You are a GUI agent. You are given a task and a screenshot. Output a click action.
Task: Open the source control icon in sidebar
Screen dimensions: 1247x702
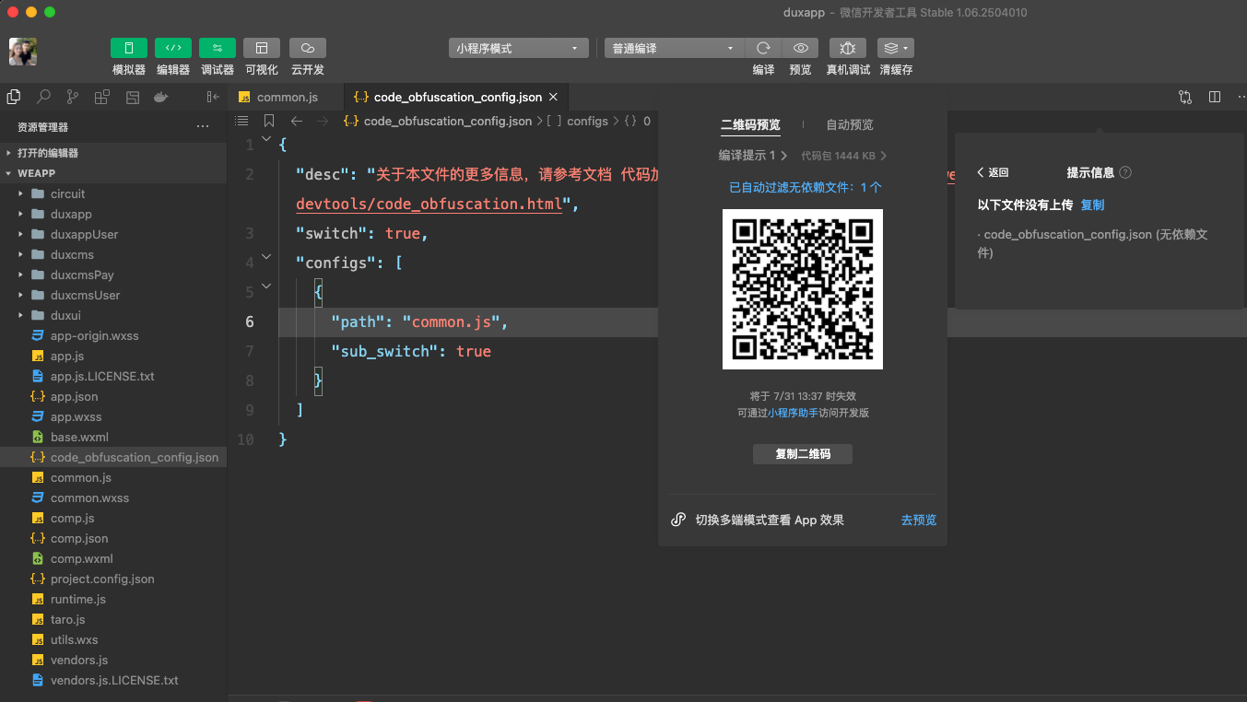coord(73,97)
